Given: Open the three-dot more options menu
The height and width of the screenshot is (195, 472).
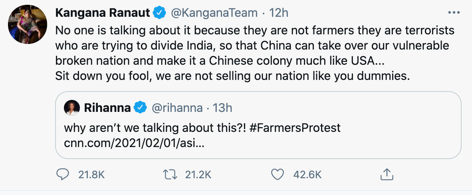Looking at the screenshot, I should 454,13.
